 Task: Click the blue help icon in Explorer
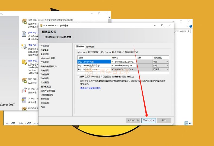[x=191, y=26]
